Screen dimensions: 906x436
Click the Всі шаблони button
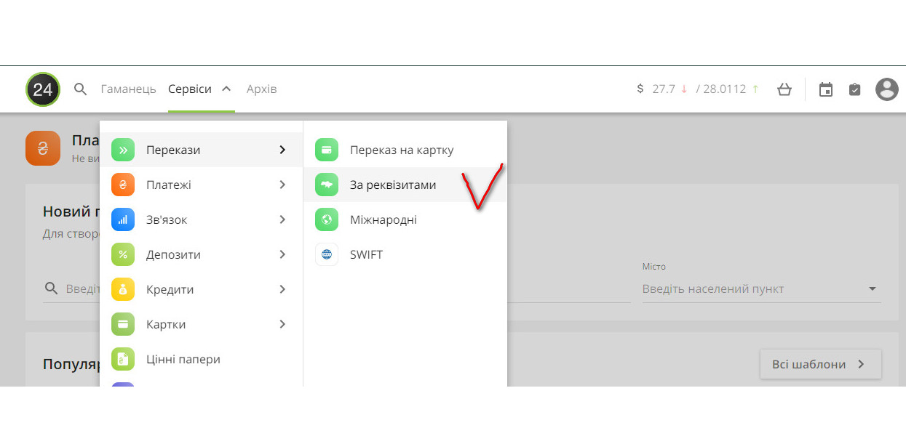coord(820,364)
